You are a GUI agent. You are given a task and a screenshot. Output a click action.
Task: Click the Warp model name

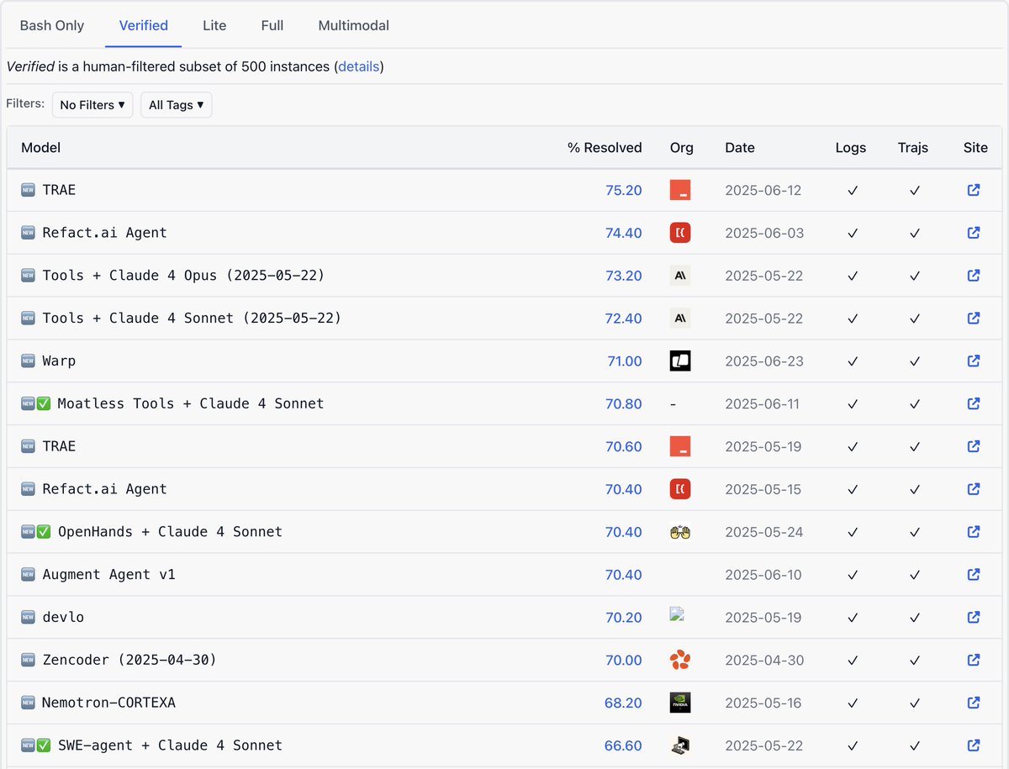(59, 361)
